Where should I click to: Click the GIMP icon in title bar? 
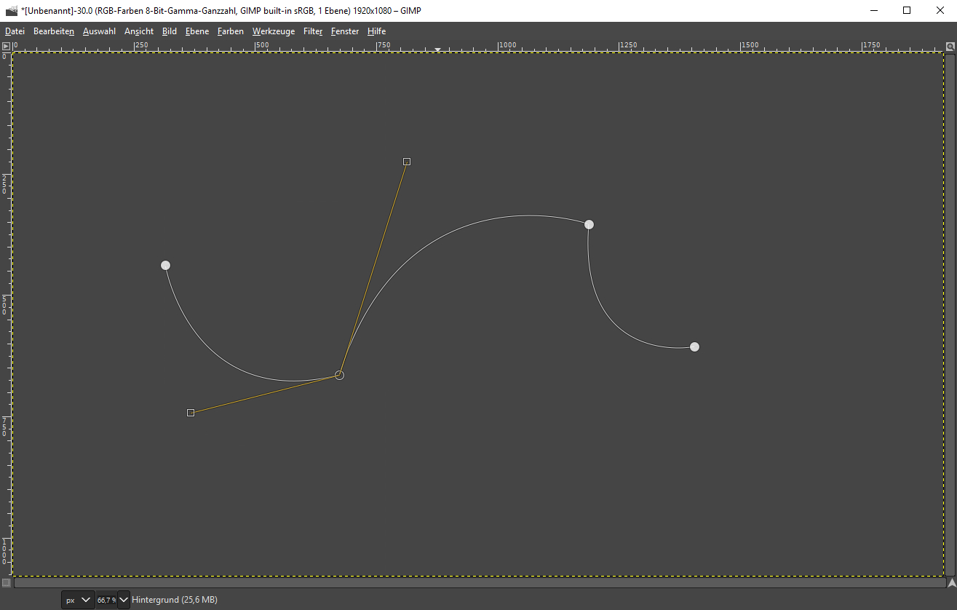(12, 11)
